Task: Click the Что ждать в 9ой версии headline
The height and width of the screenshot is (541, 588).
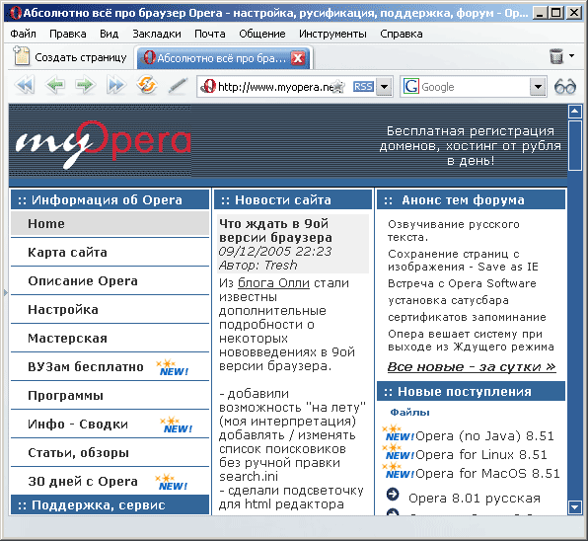Action: [x=275, y=230]
